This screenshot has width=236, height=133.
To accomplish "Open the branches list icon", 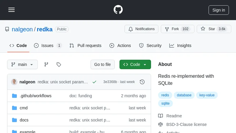I will coord(46,64).
